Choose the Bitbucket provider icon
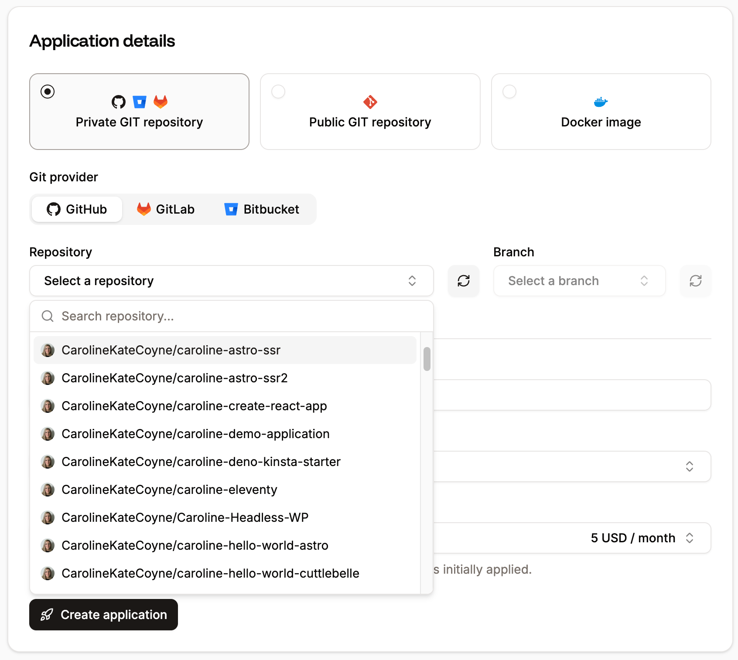The image size is (738, 660). (231, 209)
